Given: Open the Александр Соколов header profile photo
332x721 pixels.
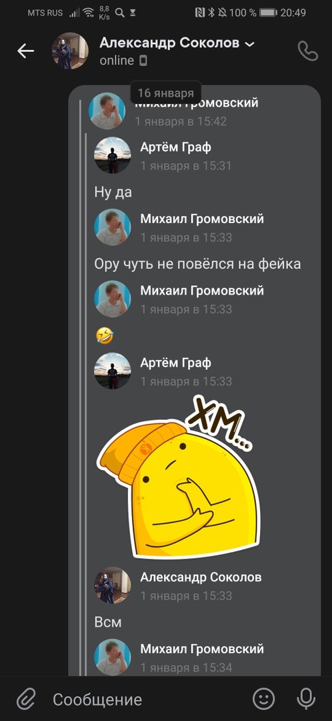Looking at the screenshot, I should pos(70,51).
